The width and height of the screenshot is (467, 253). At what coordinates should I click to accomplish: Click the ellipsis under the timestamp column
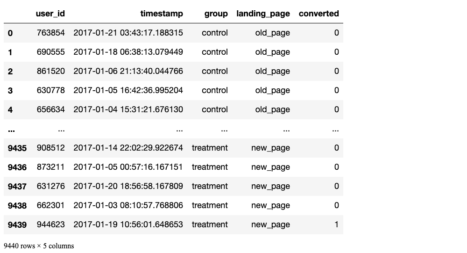[x=179, y=130]
